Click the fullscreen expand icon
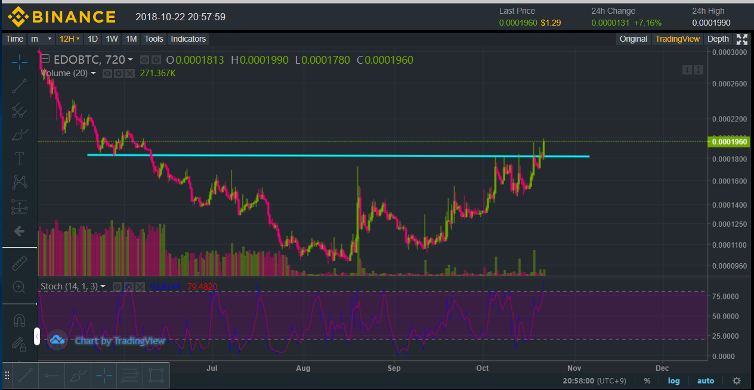Screen dimensions: 754x390 (x=741, y=39)
